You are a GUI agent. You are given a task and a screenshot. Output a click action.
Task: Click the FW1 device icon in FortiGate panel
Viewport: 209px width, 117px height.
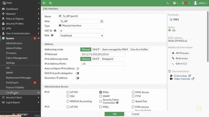[x=171, y=19]
